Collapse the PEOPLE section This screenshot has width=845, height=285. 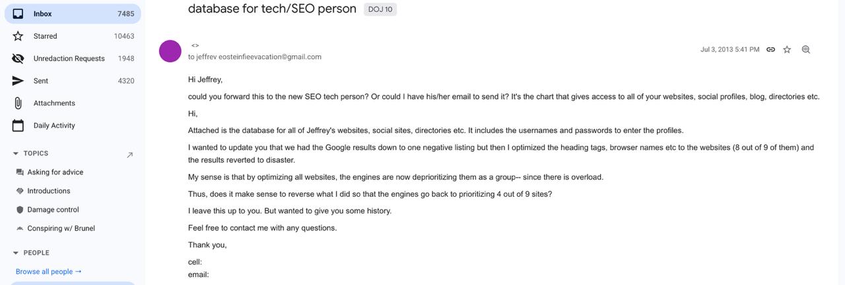pyautogui.click(x=16, y=253)
